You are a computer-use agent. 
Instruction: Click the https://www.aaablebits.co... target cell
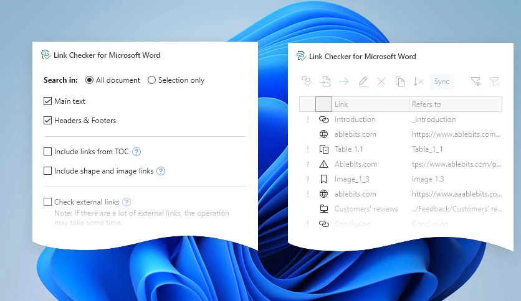[457, 194]
